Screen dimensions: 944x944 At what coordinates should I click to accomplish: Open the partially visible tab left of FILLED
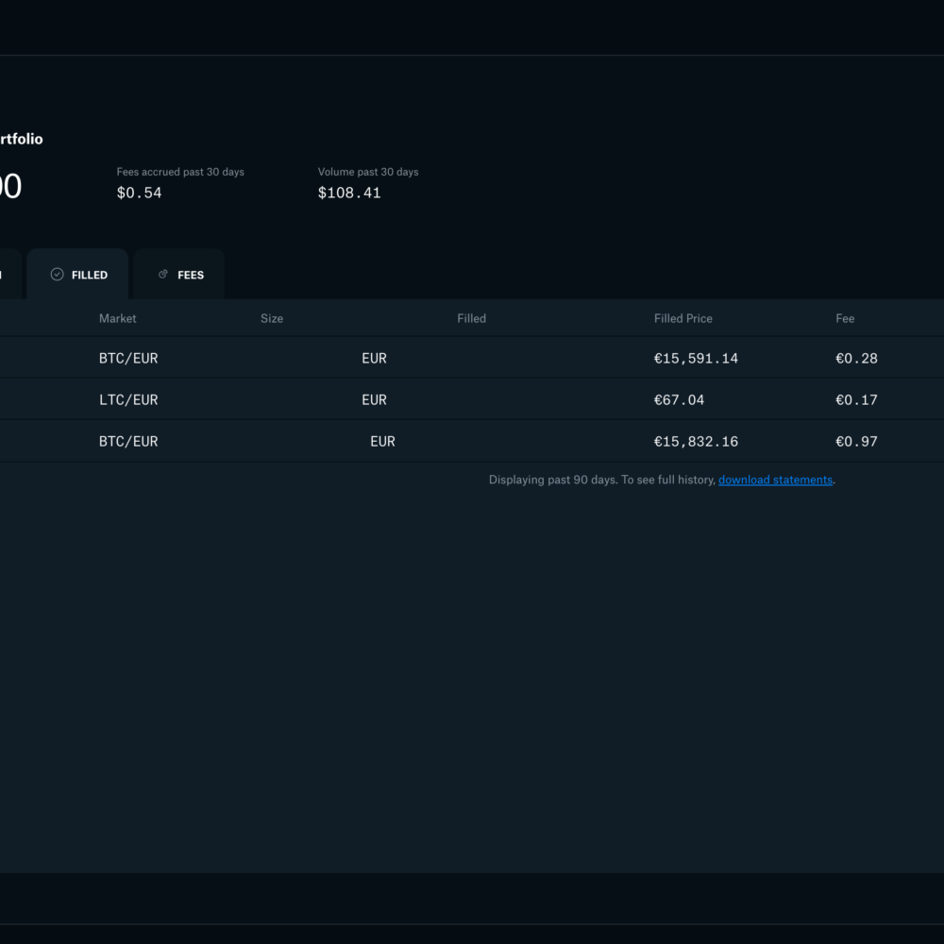click(8, 275)
